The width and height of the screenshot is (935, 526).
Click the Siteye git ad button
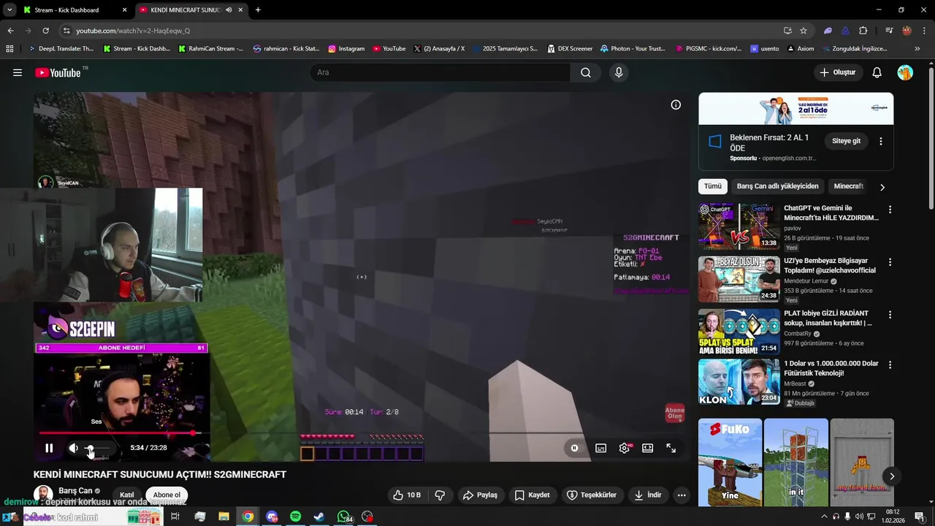pyautogui.click(x=846, y=141)
